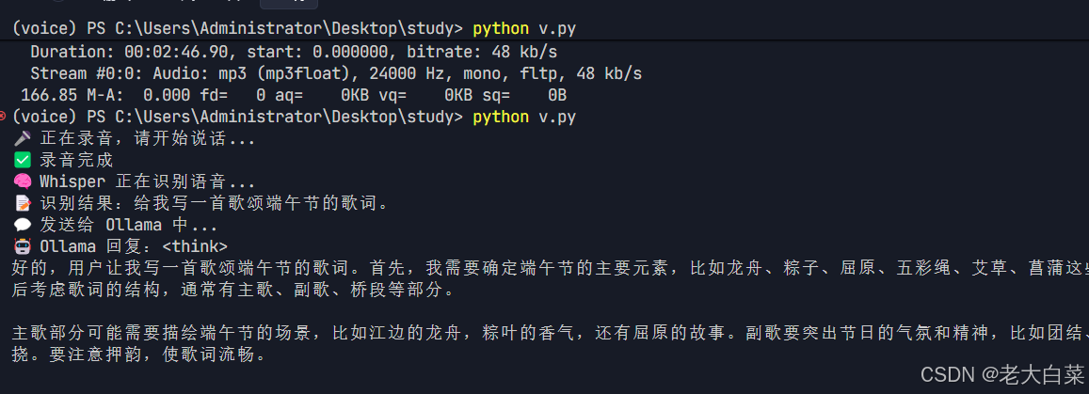Click the CSDN @老大白菜 watermark
The height and width of the screenshot is (394, 1089).
click(x=1001, y=373)
